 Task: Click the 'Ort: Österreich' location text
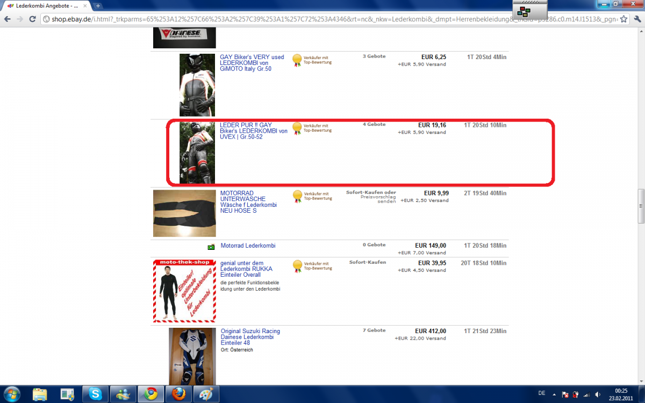pyautogui.click(x=237, y=350)
